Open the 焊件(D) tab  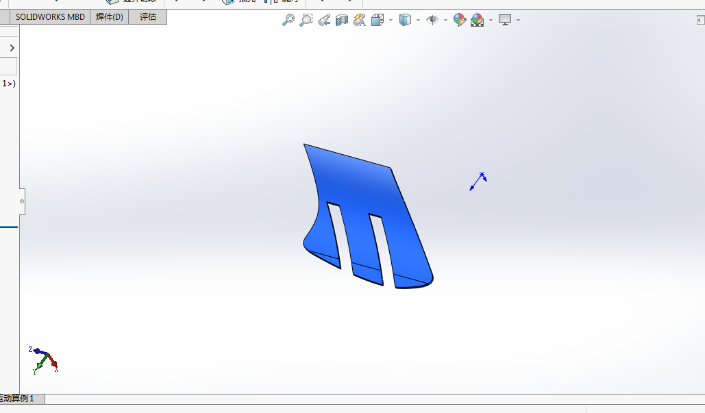pos(110,17)
